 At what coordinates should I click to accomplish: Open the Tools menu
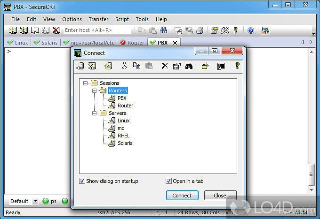tap(142, 19)
